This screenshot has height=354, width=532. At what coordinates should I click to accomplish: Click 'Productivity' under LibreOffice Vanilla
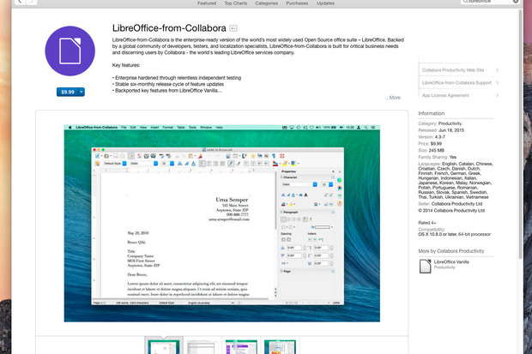(x=444, y=267)
